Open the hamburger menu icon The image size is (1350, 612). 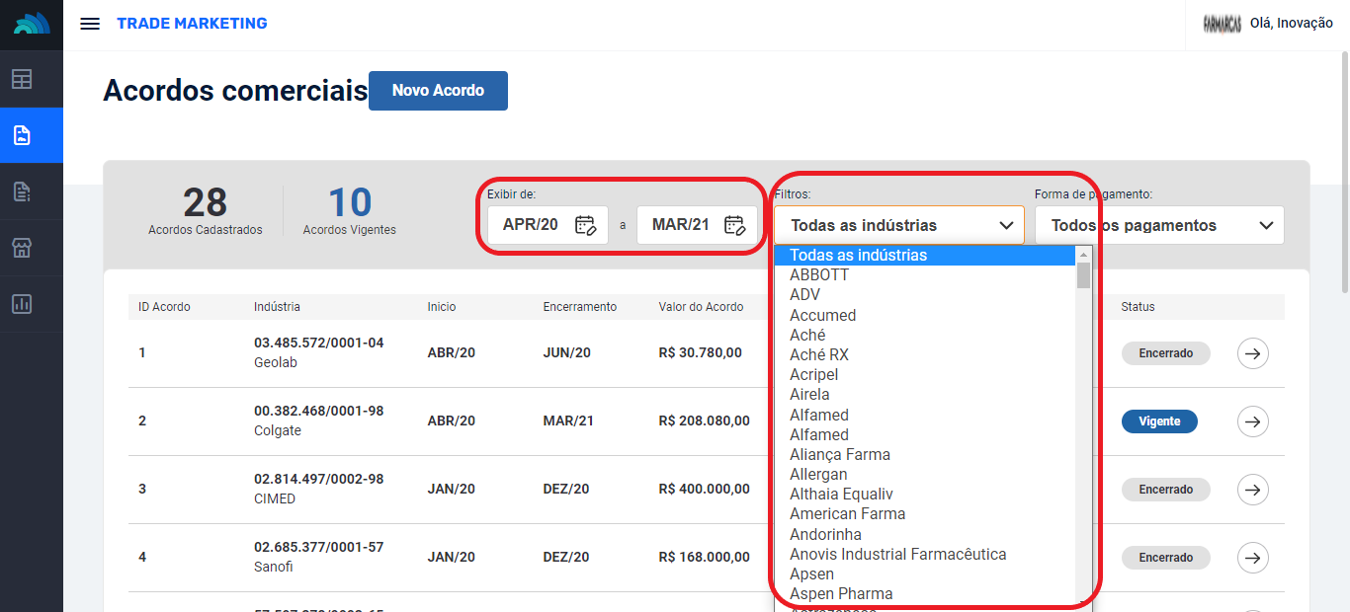coord(90,24)
